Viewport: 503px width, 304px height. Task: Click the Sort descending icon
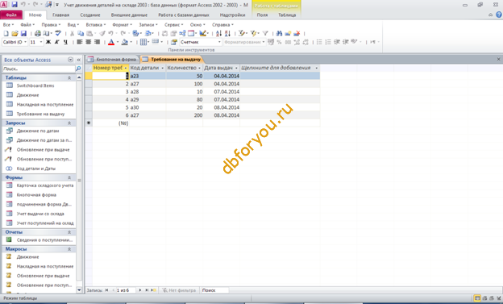[227, 33]
